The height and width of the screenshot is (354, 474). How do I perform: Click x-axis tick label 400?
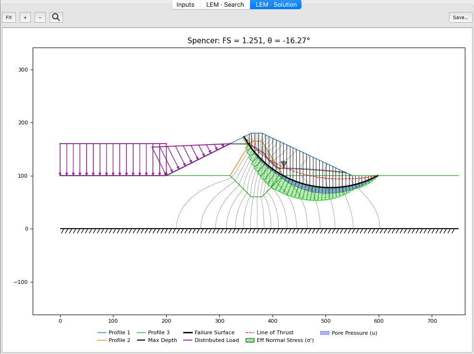273,321
